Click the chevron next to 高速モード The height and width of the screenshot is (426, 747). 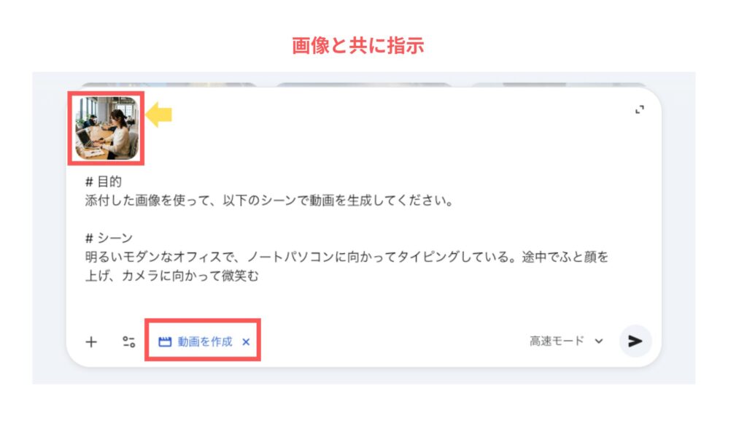(599, 341)
